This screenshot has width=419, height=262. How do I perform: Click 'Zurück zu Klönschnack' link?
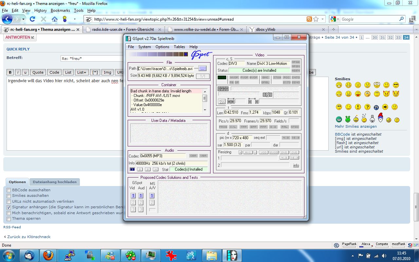click(x=29, y=237)
